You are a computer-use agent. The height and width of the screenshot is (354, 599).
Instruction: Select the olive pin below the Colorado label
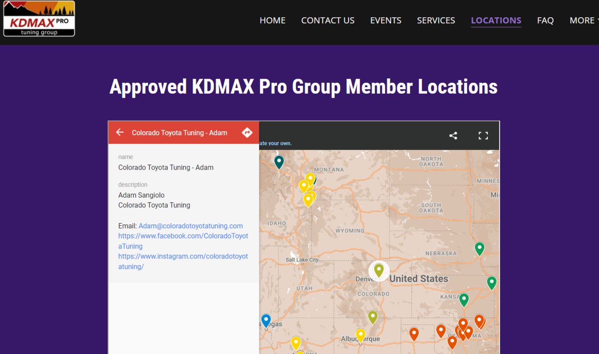pos(372,317)
